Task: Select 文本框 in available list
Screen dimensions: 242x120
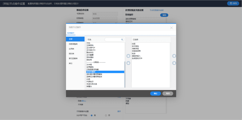Action: (x=105, y=65)
